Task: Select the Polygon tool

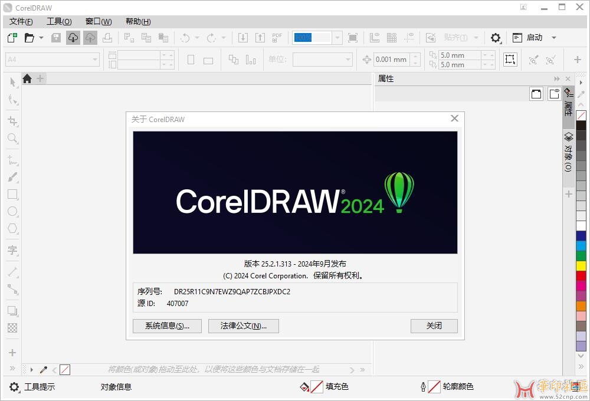Action: tap(13, 228)
